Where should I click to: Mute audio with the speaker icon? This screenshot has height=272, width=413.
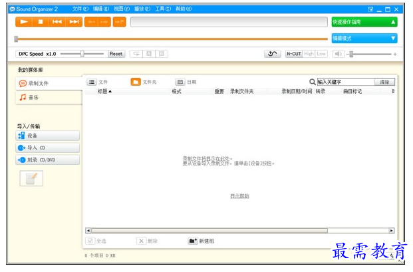339,54
